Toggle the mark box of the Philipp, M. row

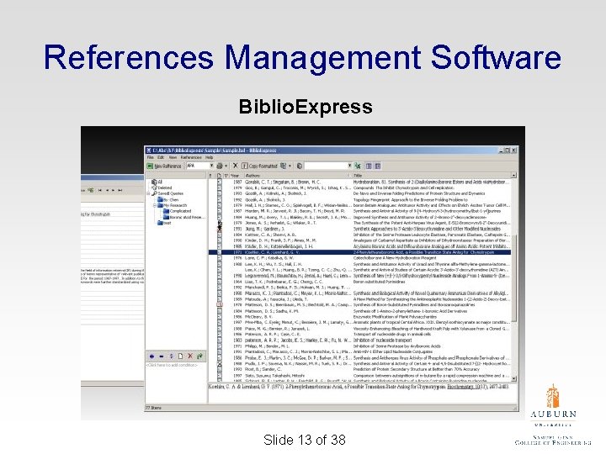pos(220,346)
